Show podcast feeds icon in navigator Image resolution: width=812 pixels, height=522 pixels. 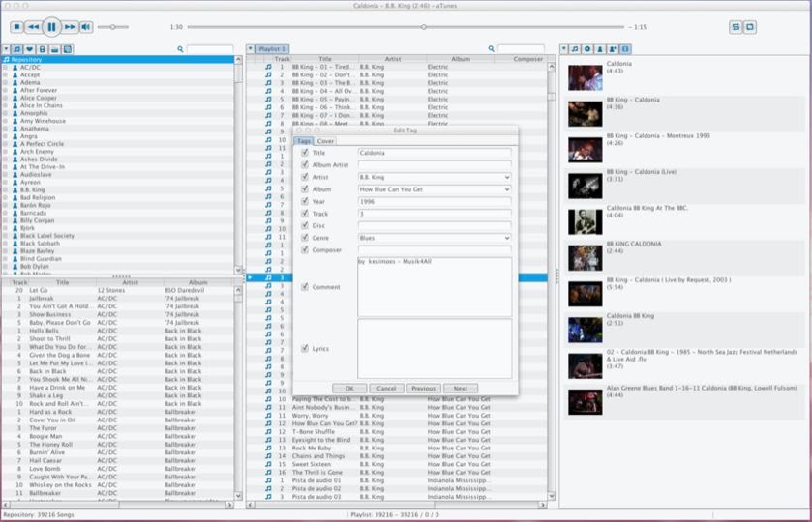pyautogui.click(x=67, y=49)
